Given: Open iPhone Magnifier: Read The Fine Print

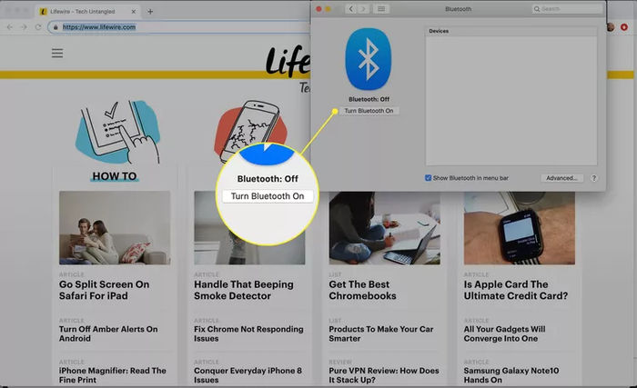Looking at the screenshot, I should 113,375.
